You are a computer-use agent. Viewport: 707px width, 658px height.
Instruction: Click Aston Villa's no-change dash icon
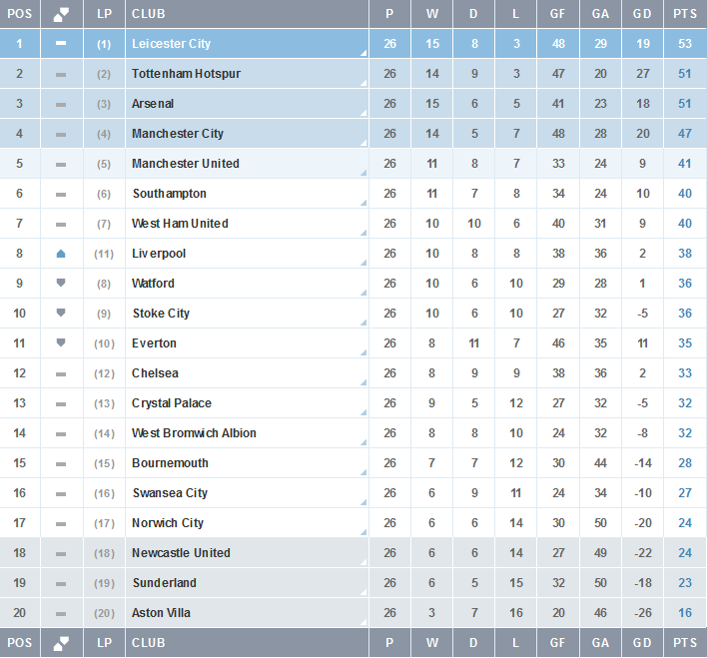[61, 613]
